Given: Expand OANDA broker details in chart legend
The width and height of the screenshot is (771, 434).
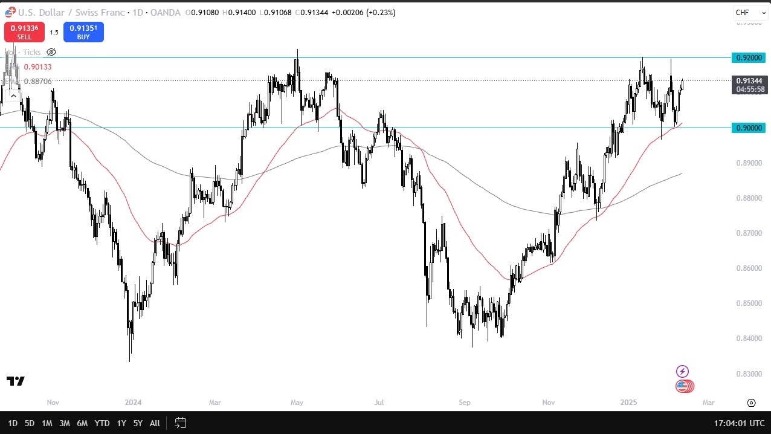Looking at the screenshot, I should 166,12.
